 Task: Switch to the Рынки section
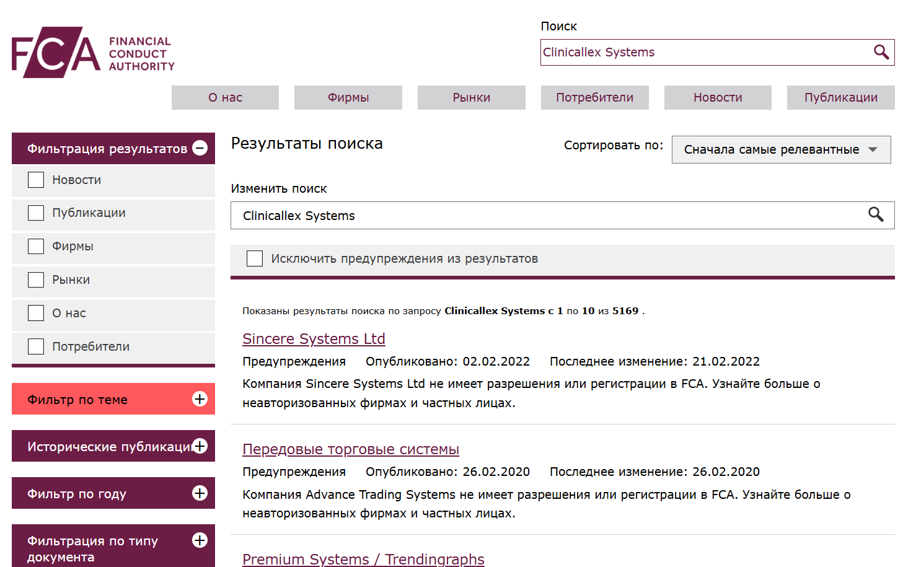click(471, 97)
